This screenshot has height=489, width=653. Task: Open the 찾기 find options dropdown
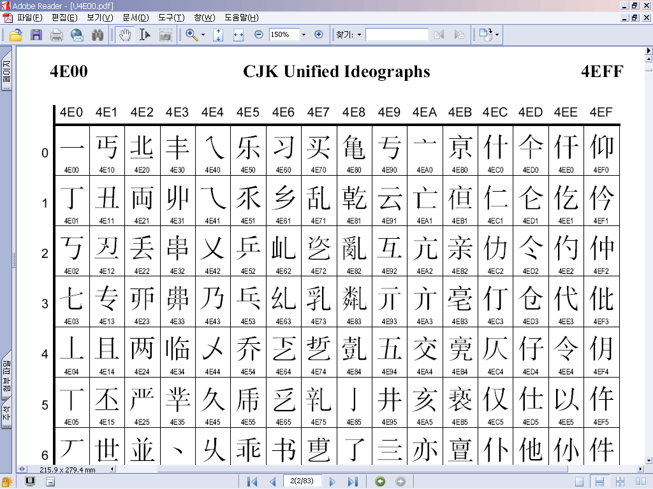(x=359, y=35)
